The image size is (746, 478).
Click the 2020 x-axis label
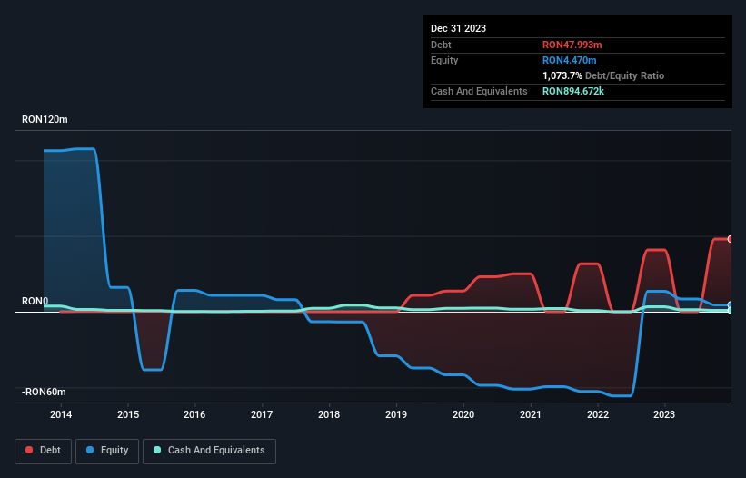[x=463, y=414]
